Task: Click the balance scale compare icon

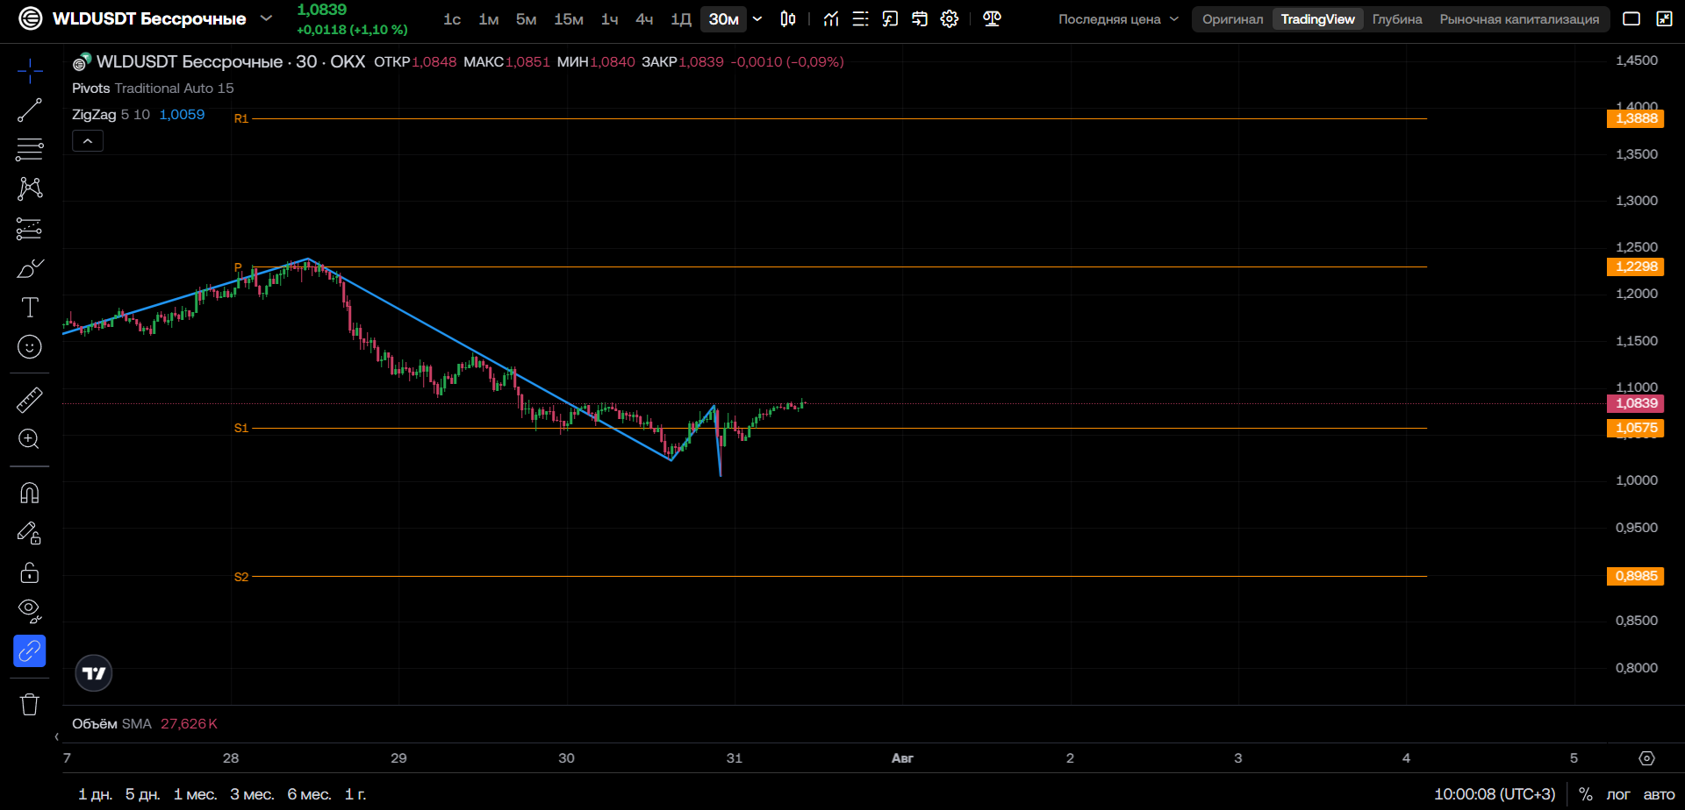Action: [x=993, y=19]
